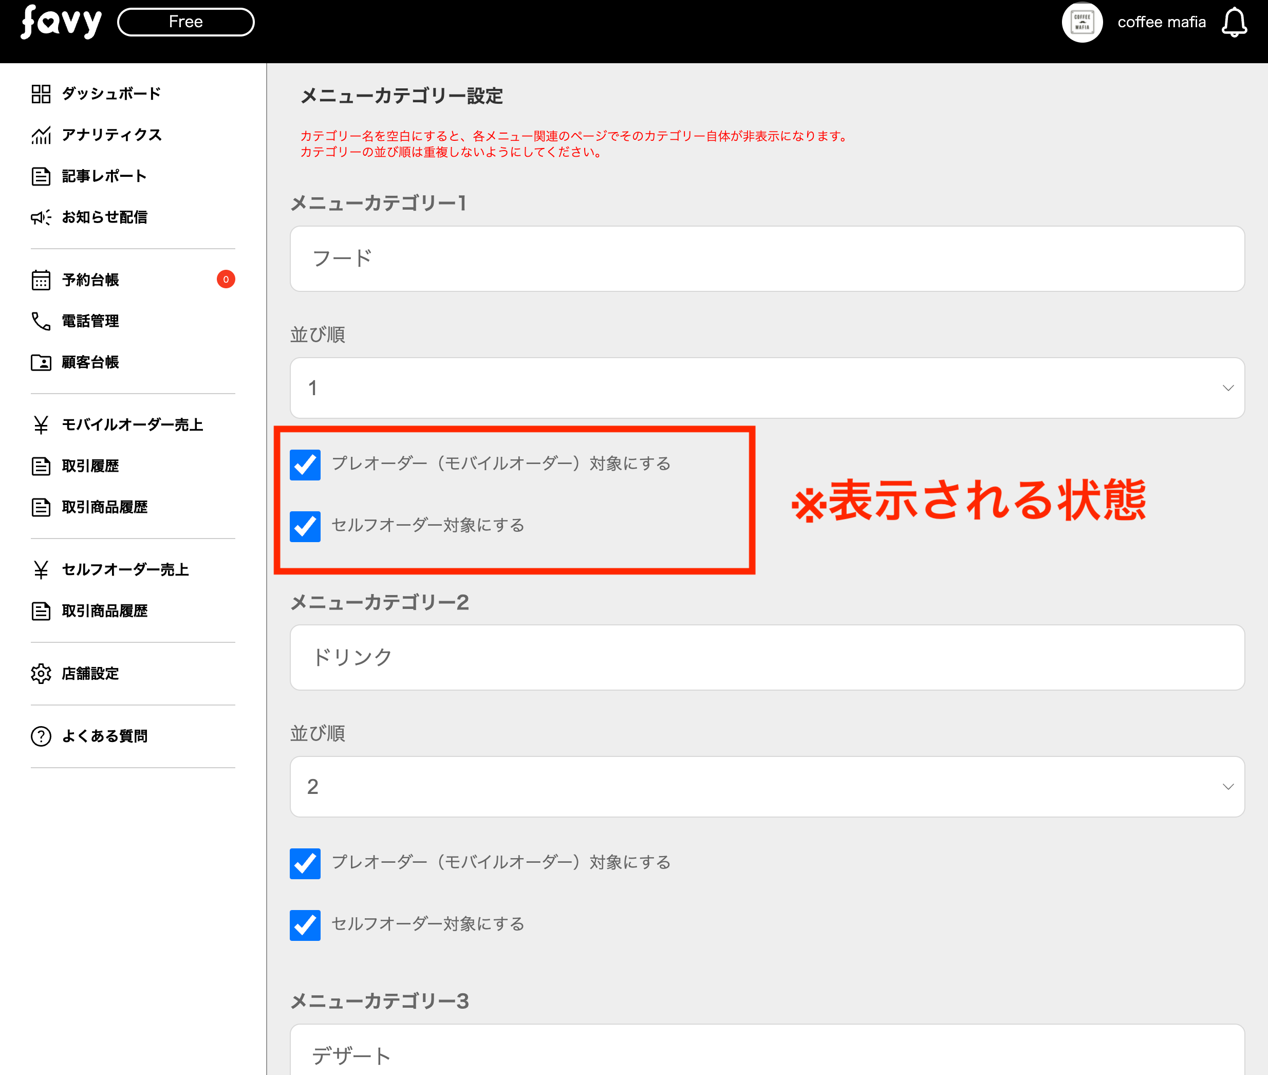The image size is (1268, 1075).
Task: Uncheck プレオーダー checkbox for category 1
Action: tap(305, 465)
